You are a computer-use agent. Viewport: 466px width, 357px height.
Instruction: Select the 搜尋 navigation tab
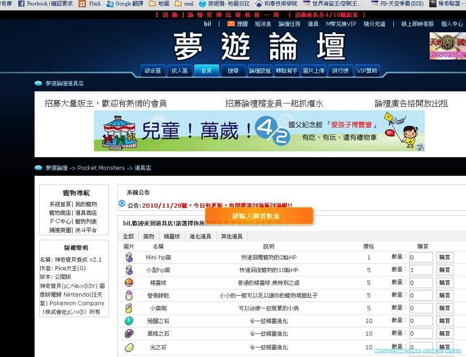coord(233,71)
